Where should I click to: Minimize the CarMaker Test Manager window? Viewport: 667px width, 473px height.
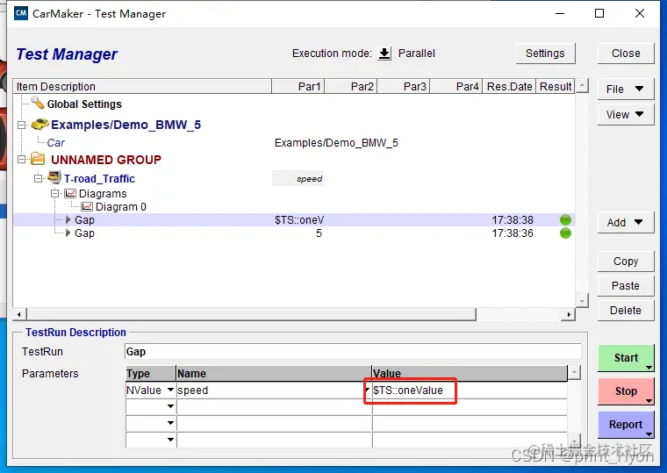[560, 13]
